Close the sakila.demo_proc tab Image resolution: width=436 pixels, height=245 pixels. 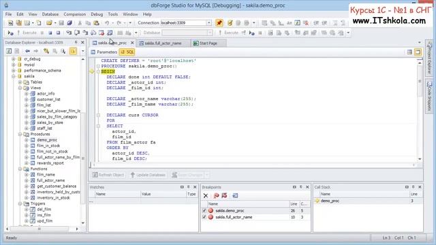point(132,43)
